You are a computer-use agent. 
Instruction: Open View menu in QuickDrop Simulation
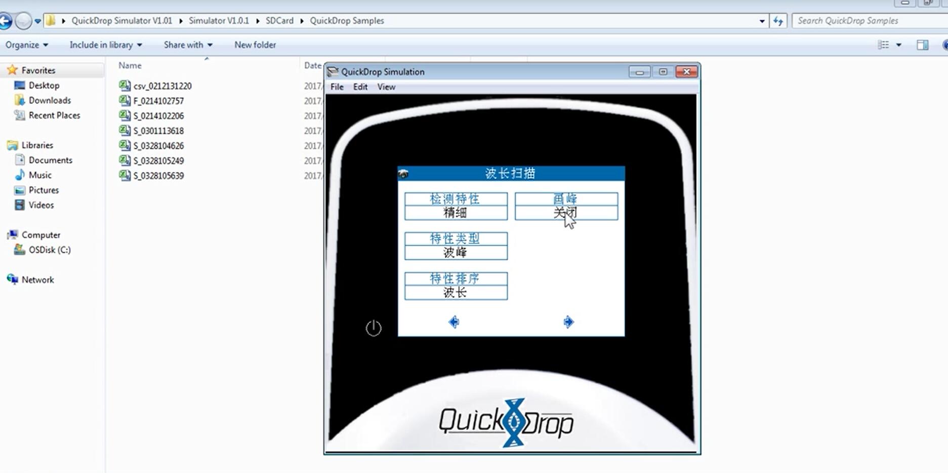tap(386, 87)
